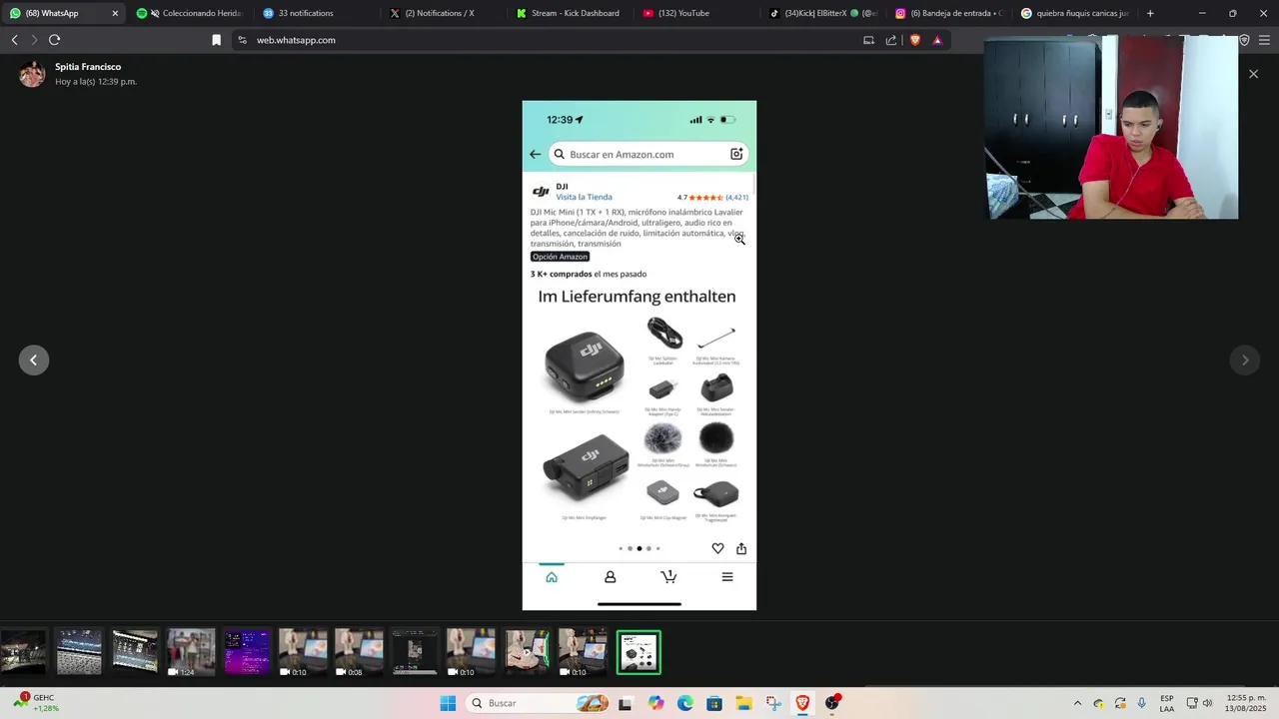Click the Amazon cart icon
Screen dimensions: 1279x719
(x=668, y=577)
